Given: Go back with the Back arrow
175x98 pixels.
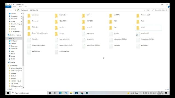Looking at the screenshot, I should [x=7, y=10].
